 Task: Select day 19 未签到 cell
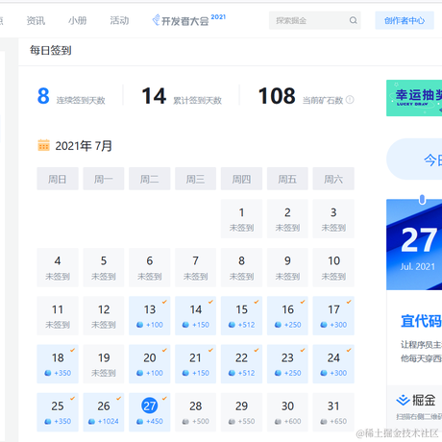pos(104,364)
